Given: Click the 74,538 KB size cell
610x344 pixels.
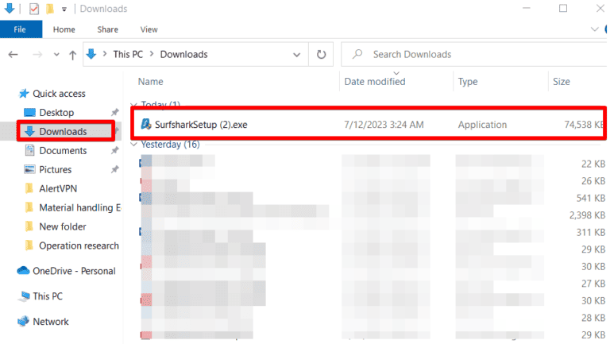Looking at the screenshot, I should 584,125.
